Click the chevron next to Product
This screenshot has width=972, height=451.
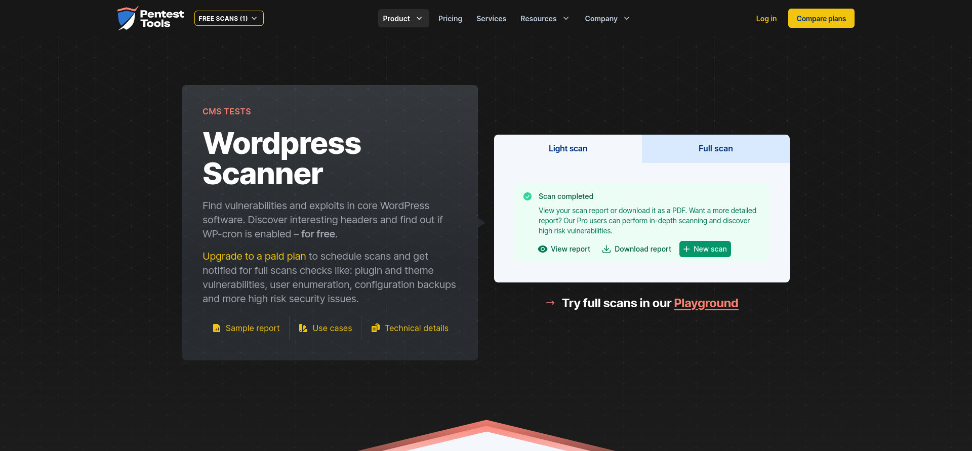[419, 18]
